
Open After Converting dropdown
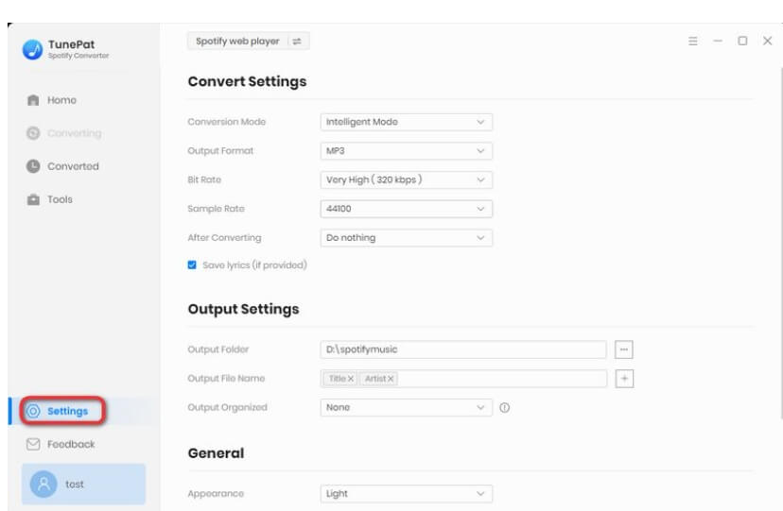pyautogui.click(x=406, y=238)
